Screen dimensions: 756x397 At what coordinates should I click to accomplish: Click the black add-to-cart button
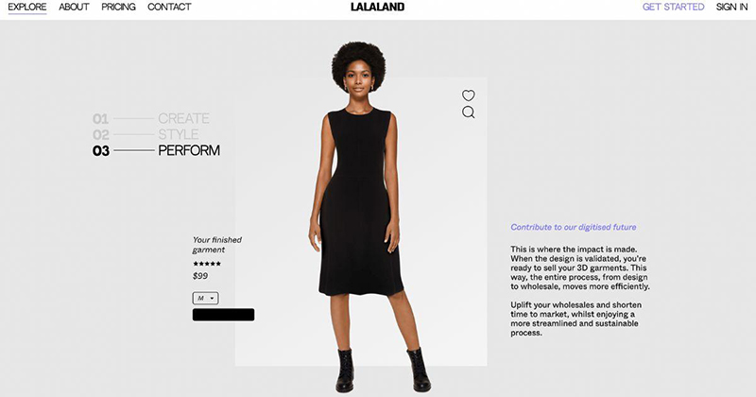pyautogui.click(x=223, y=315)
